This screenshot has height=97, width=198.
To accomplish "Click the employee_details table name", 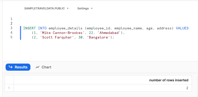I will tap(66, 28).
